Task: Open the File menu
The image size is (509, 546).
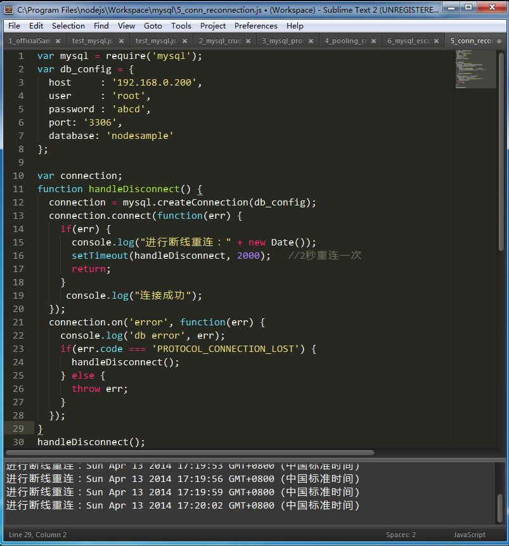Action: 15,26
